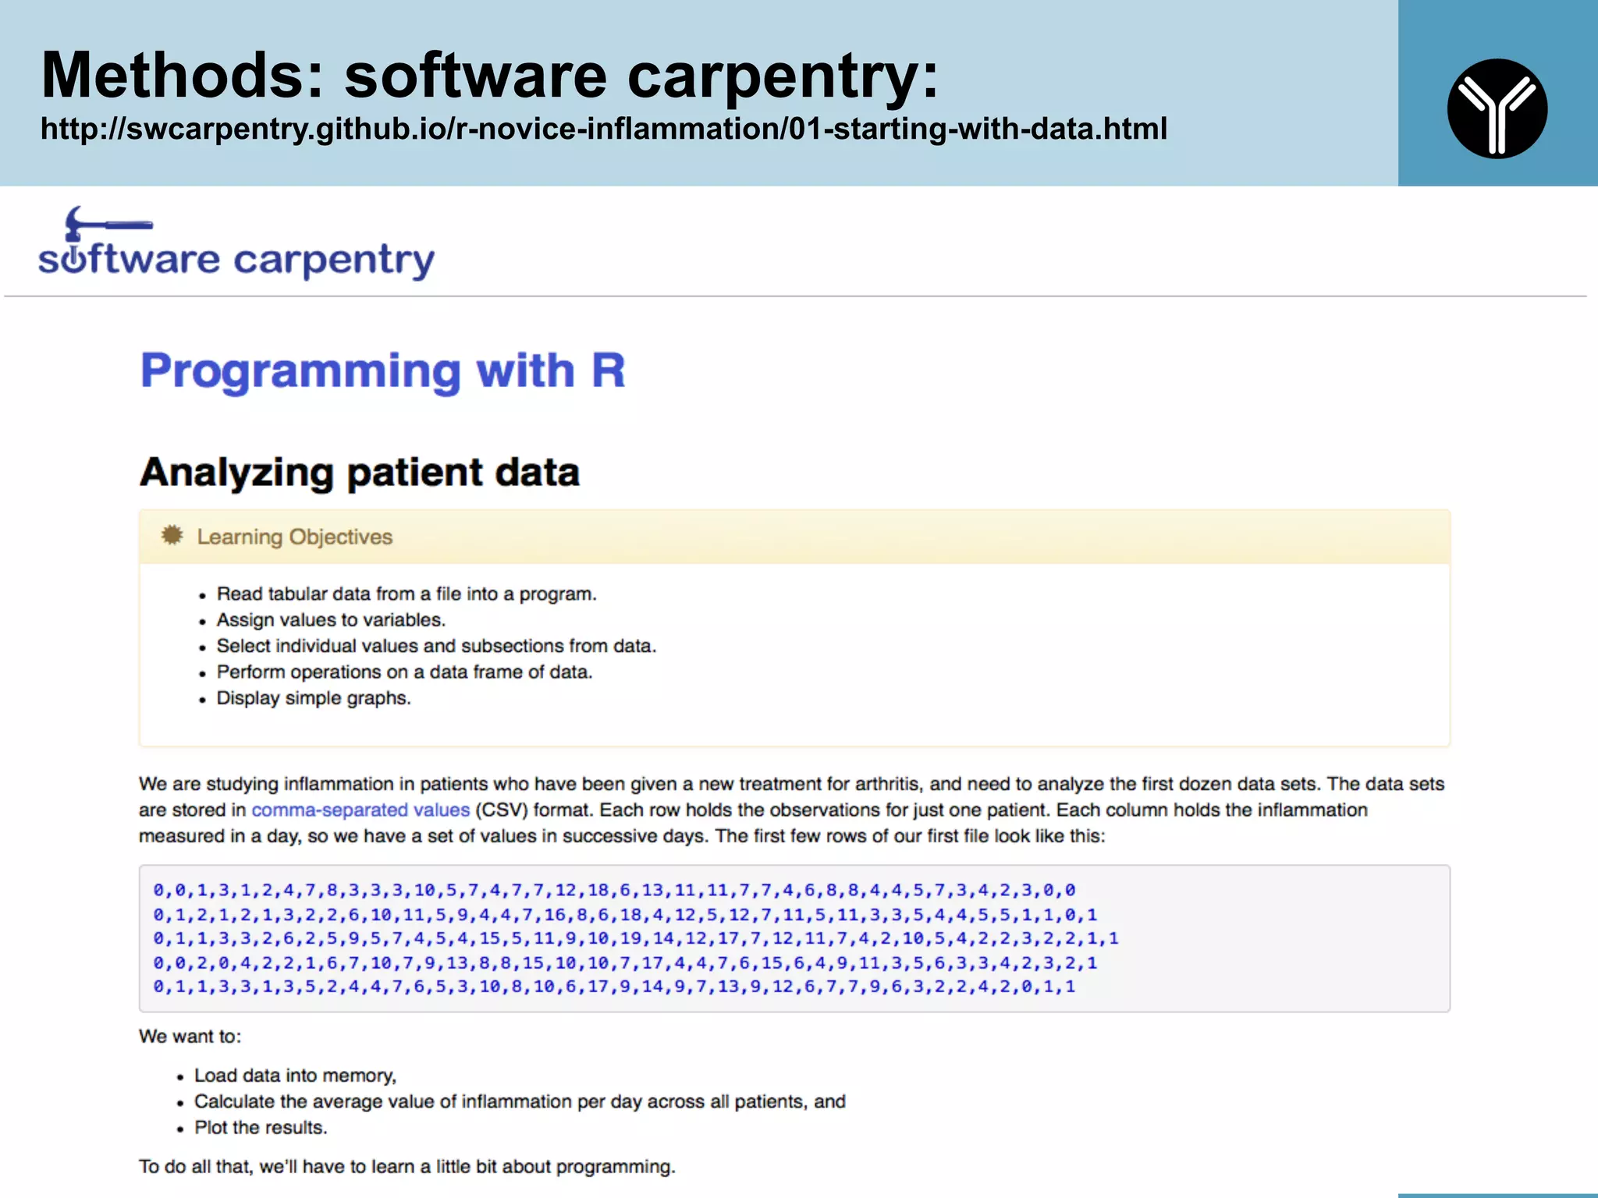Click the 'Analyzing patient data' heading
This screenshot has height=1198, width=1598.
coord(360,472)
